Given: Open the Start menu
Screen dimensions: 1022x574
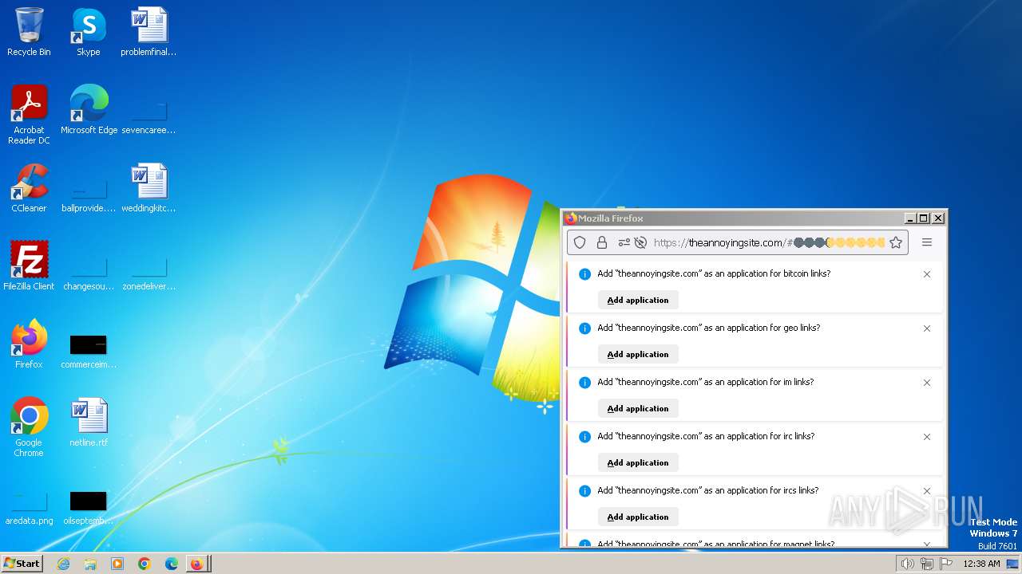Looking at the screenshot, I should (x=22, y=563).
